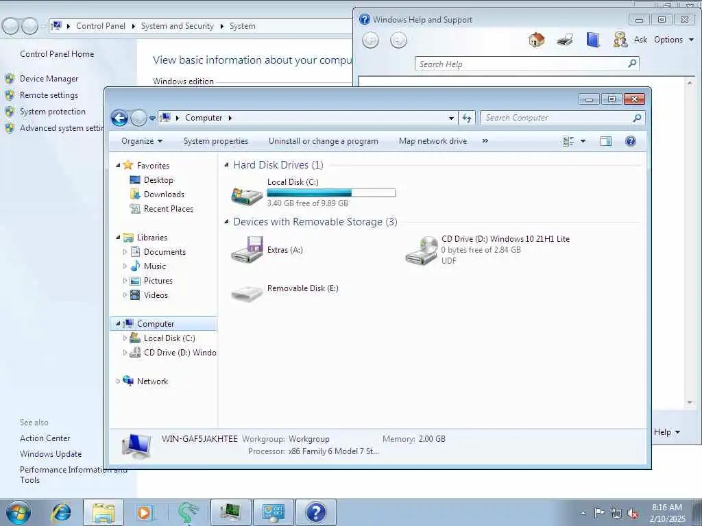Select CD Drive (D:) in navigation tree
This screenshot has height=526, width=702.
pyautogui.click(x=180, y=353)
